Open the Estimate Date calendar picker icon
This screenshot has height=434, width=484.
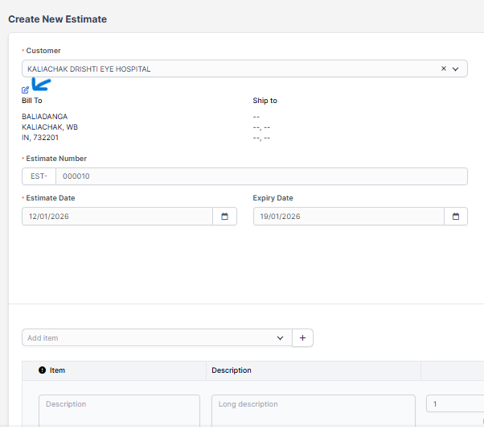click(x=224, y=217)
